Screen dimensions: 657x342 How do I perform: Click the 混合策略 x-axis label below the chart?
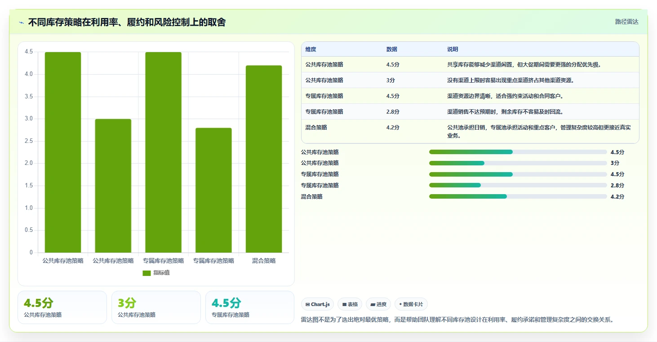tap(264, 261)
